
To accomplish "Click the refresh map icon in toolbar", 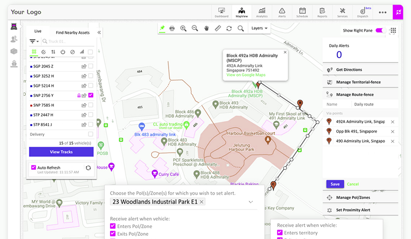I will pos(229,28).
